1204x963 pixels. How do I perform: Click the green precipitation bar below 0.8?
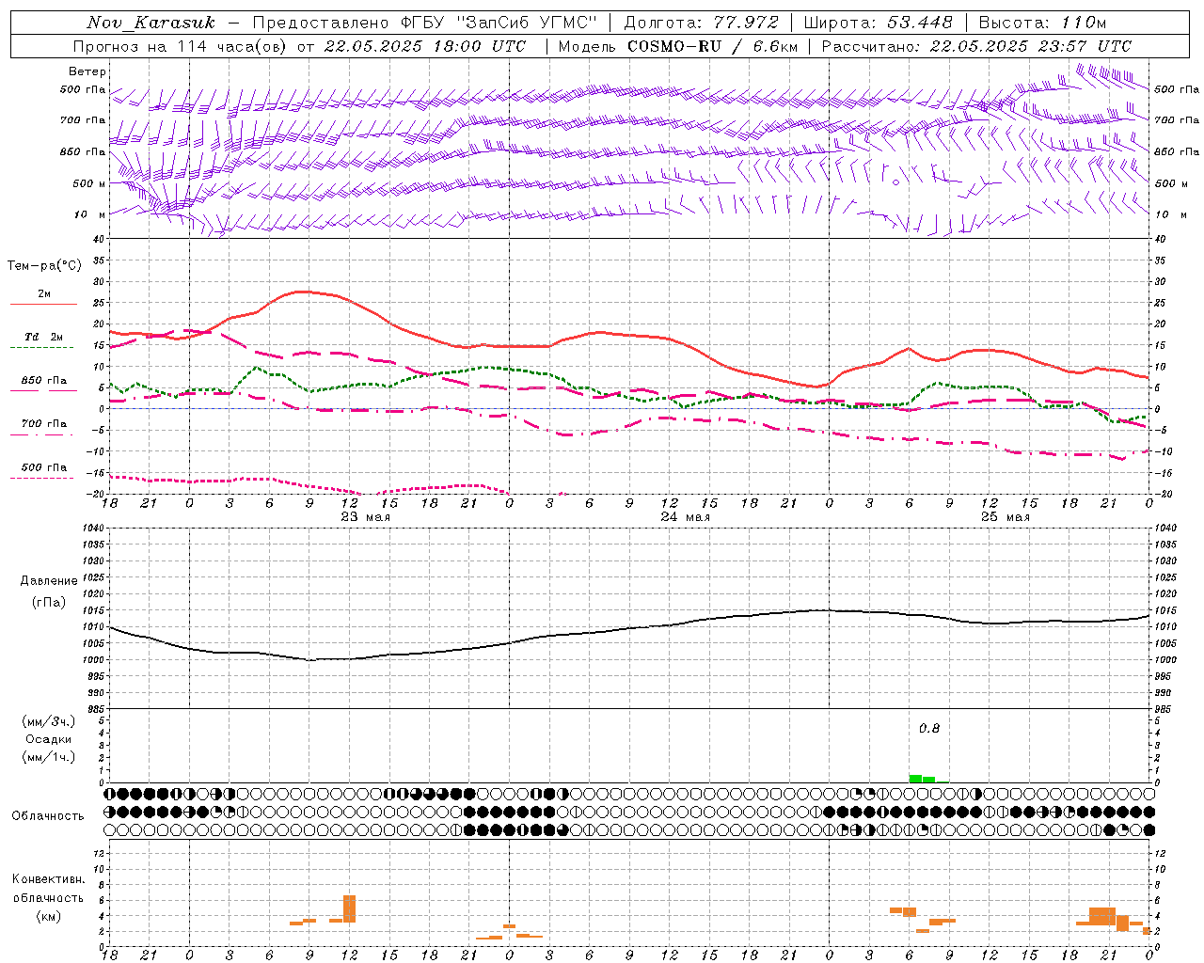922,779
